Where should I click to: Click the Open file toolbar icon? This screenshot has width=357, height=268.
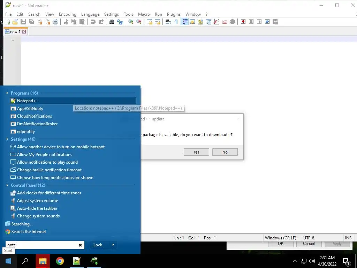point(15,22)
